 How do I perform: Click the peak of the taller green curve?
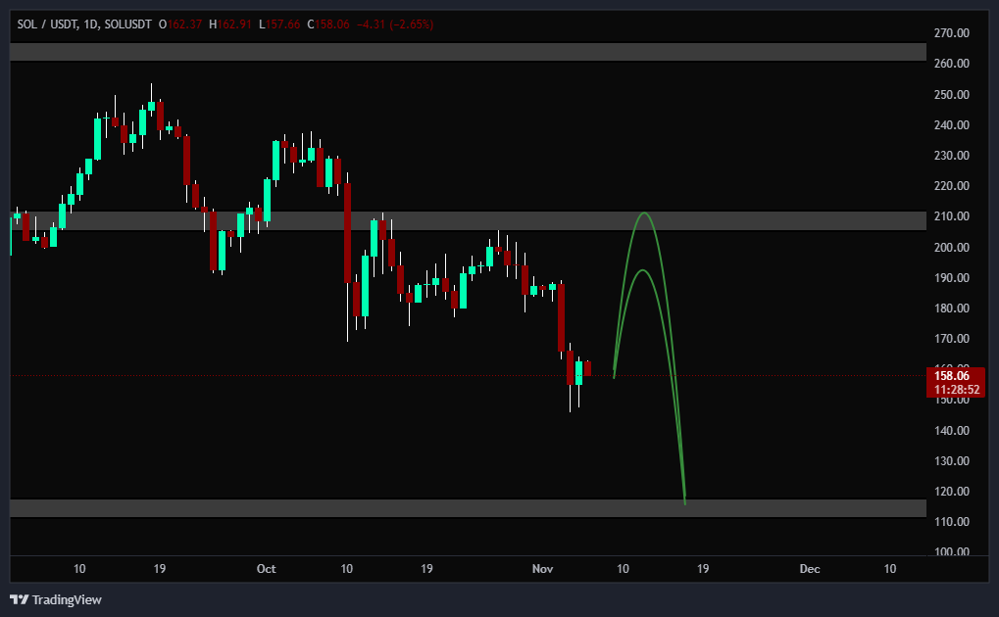(x=644, y=214)
